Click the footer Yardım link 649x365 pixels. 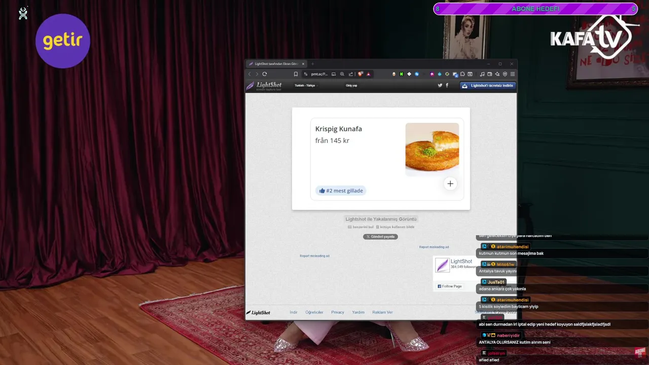358,312
